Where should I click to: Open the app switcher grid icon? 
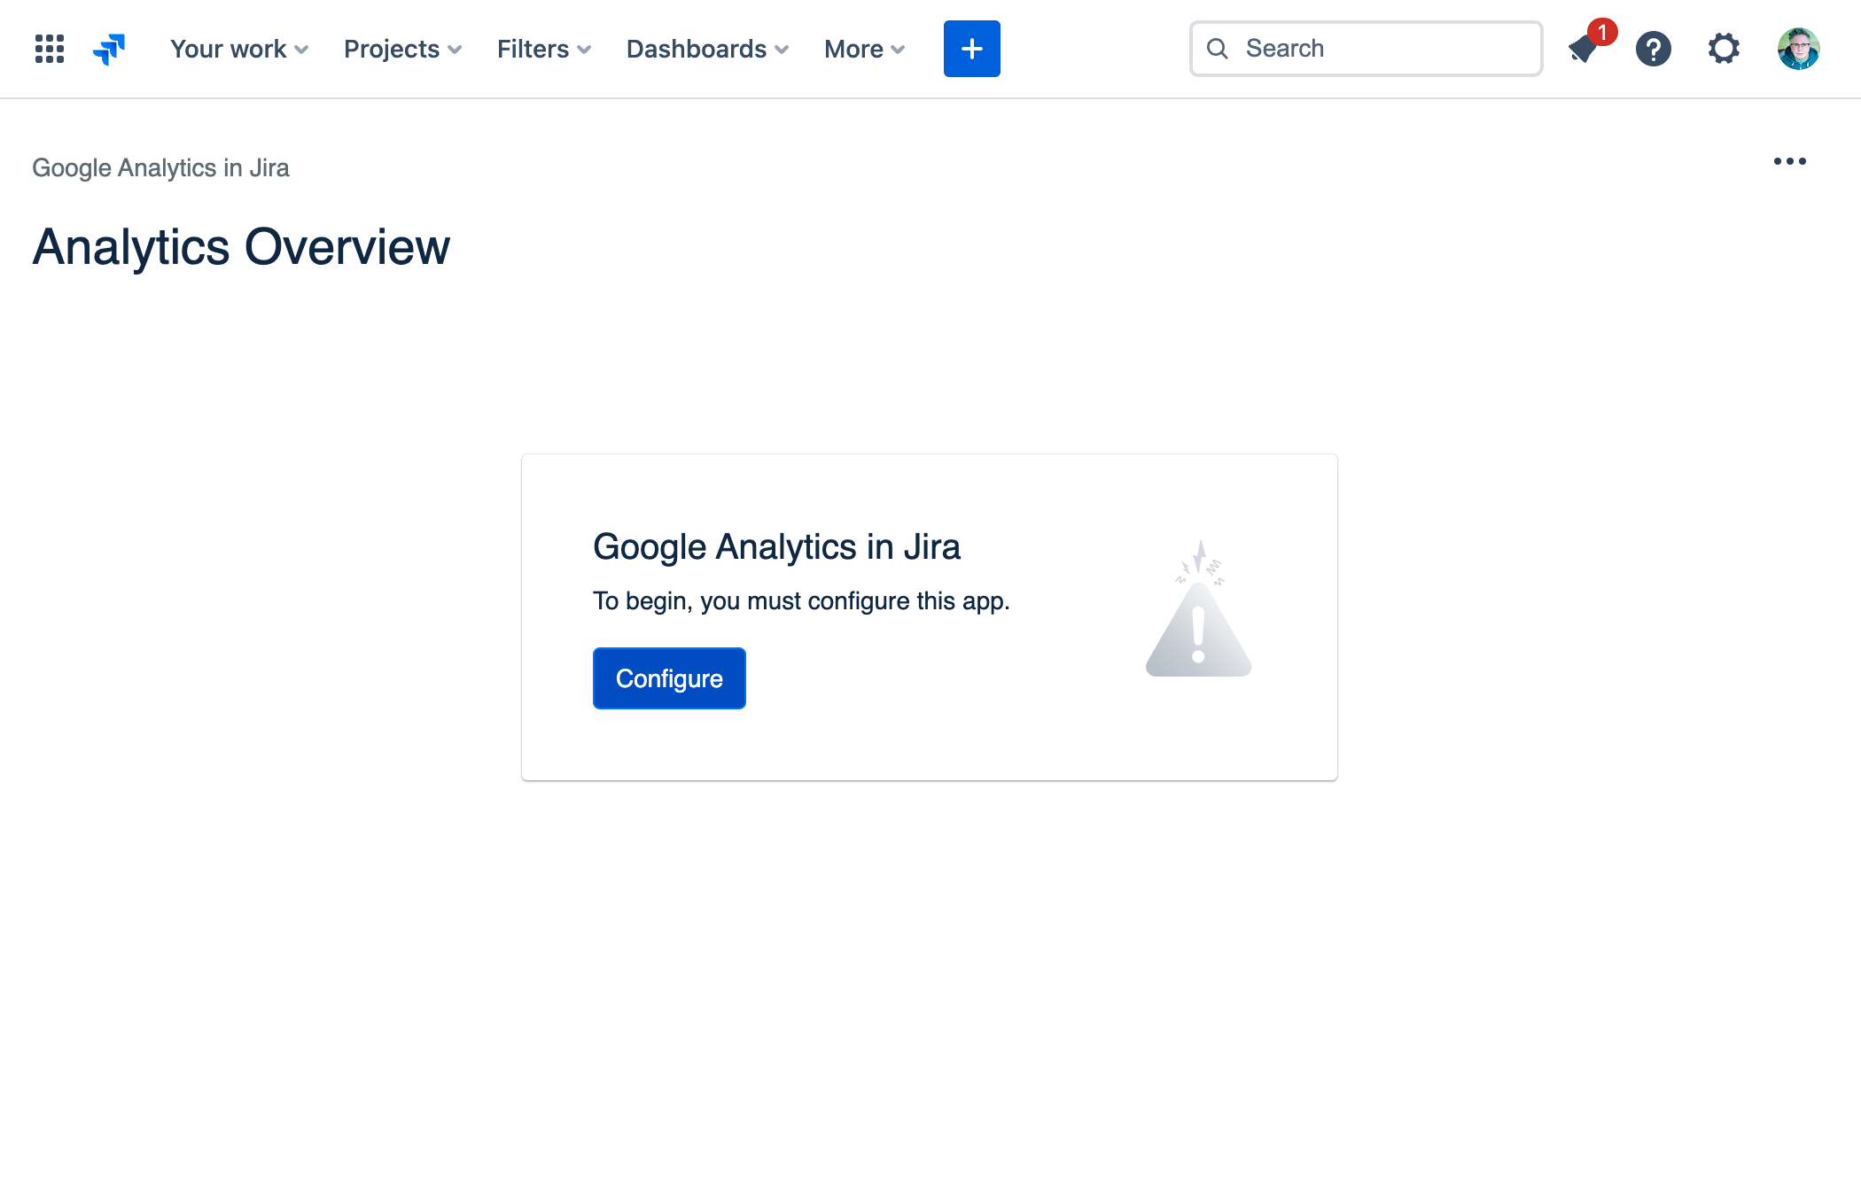(x=50, y=49)
